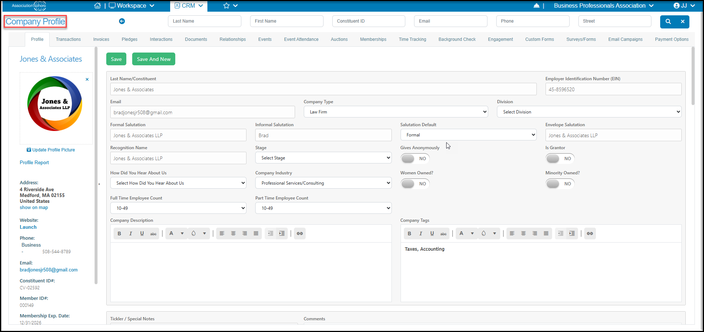Insert link in Company Tags editor
The image size is (704, 332).
[x=590, y=233]
